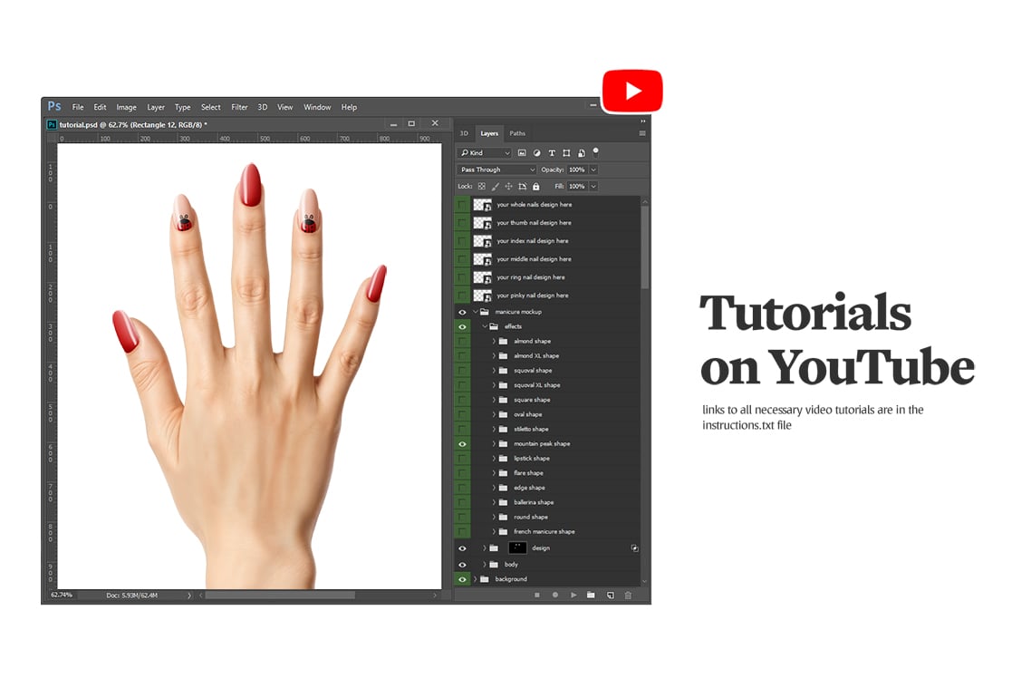The image size is (1031, 688).
Task: Open the Opacity percentage dropdown
Action: pyautogui.click(x=593, y=169)
